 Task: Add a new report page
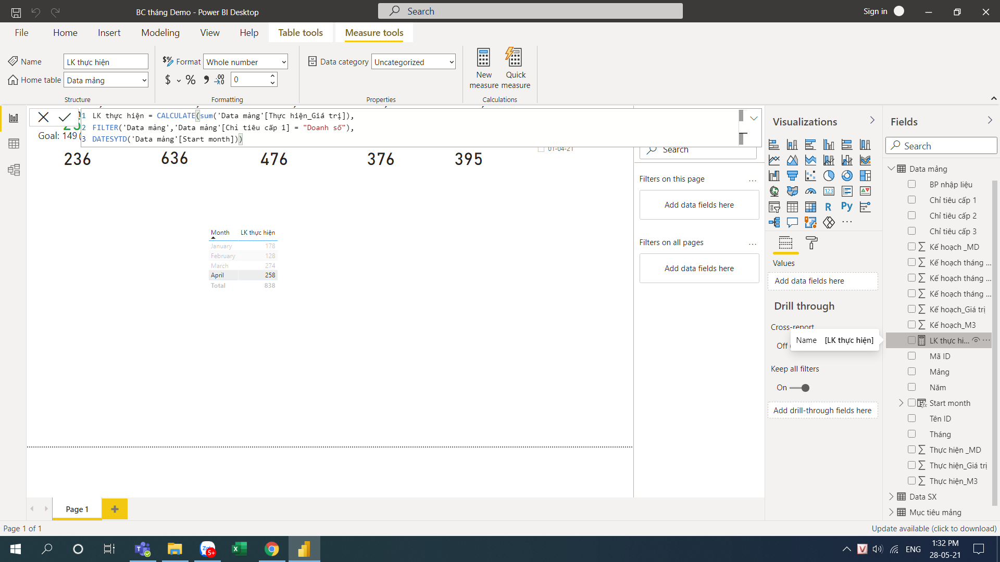point(115,509)
